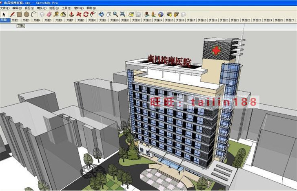The height and width of the screenshot is (191, 297).
Task: Open the 页面20 scene tab
Action: tap(224, 20)
